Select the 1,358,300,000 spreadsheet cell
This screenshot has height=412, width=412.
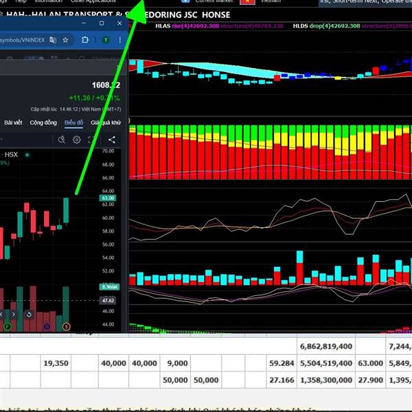tap(325, 380)
